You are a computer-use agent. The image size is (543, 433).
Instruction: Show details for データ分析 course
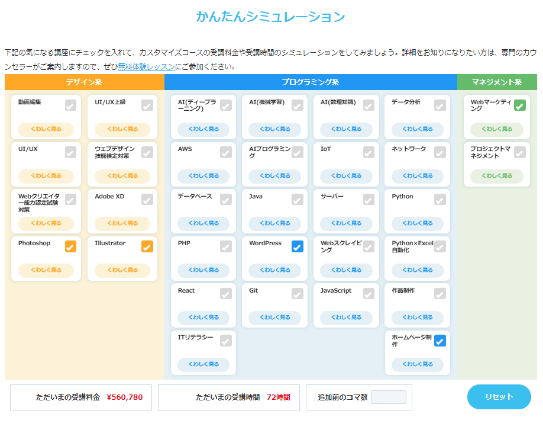[418, 129]
